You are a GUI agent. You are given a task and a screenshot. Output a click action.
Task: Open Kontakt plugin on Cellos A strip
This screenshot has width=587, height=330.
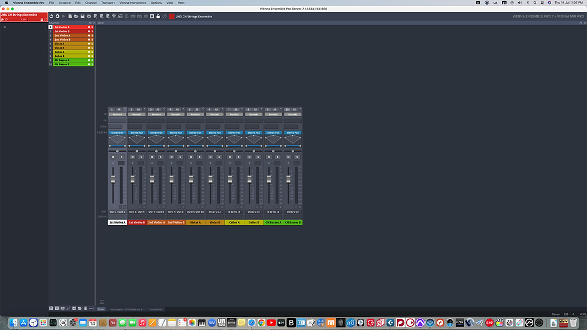(234, 114)
